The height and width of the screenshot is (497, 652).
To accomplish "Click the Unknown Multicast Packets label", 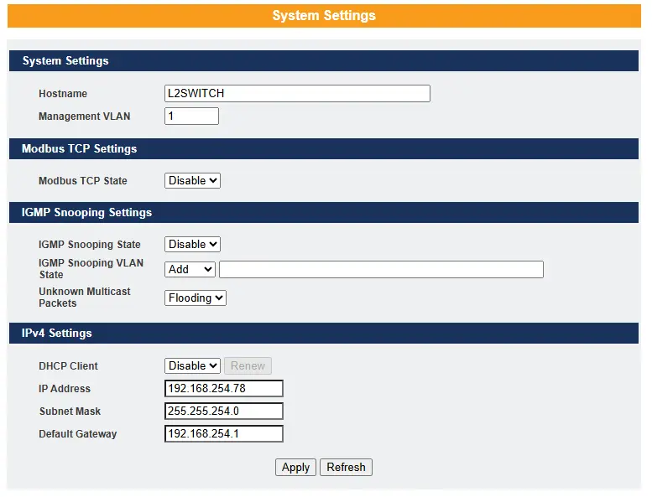I will [x=85, y=298].
